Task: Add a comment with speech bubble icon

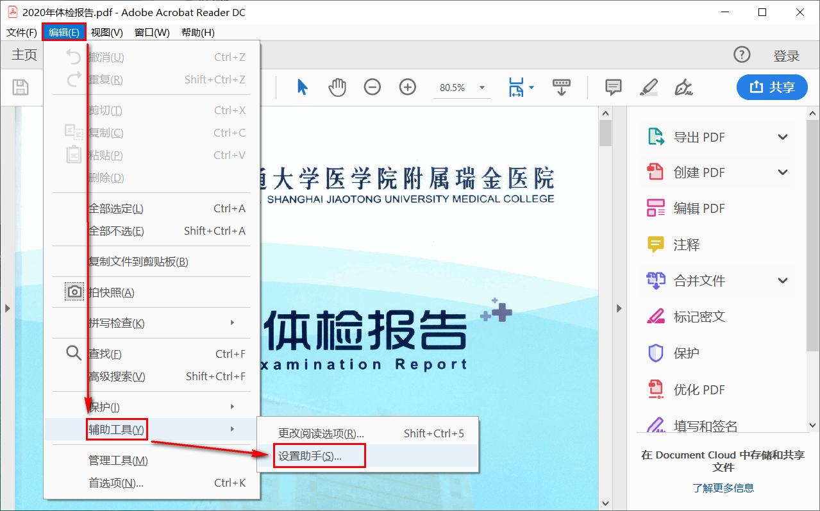Action: [614, 87]
